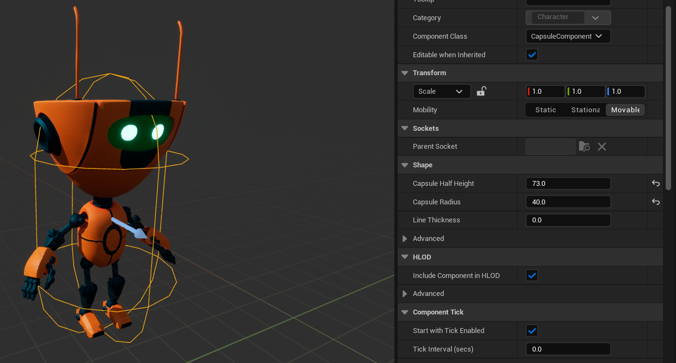The image size is (676, 363).
Task: Collapse the Shape section
Action: (x=405, y=165)
